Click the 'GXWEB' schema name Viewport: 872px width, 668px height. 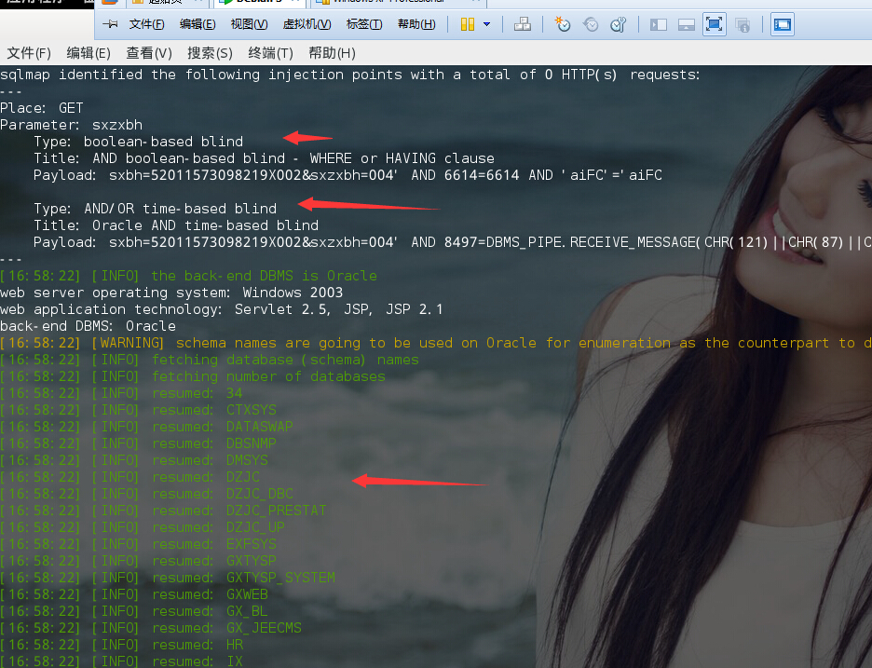coord(248,594)
